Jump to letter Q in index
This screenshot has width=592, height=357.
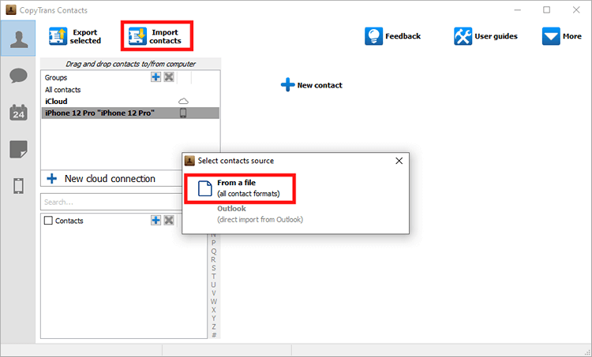pos(214,251)
